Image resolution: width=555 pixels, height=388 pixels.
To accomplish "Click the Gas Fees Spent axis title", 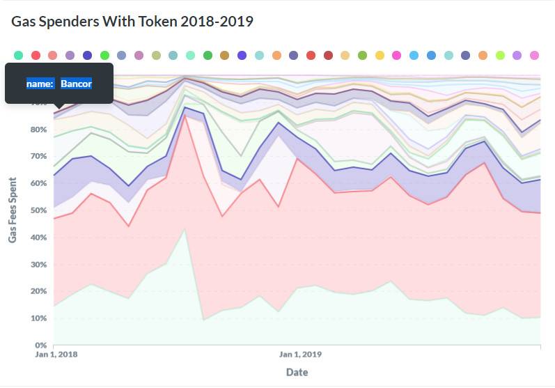I will (x=13, y=210).
